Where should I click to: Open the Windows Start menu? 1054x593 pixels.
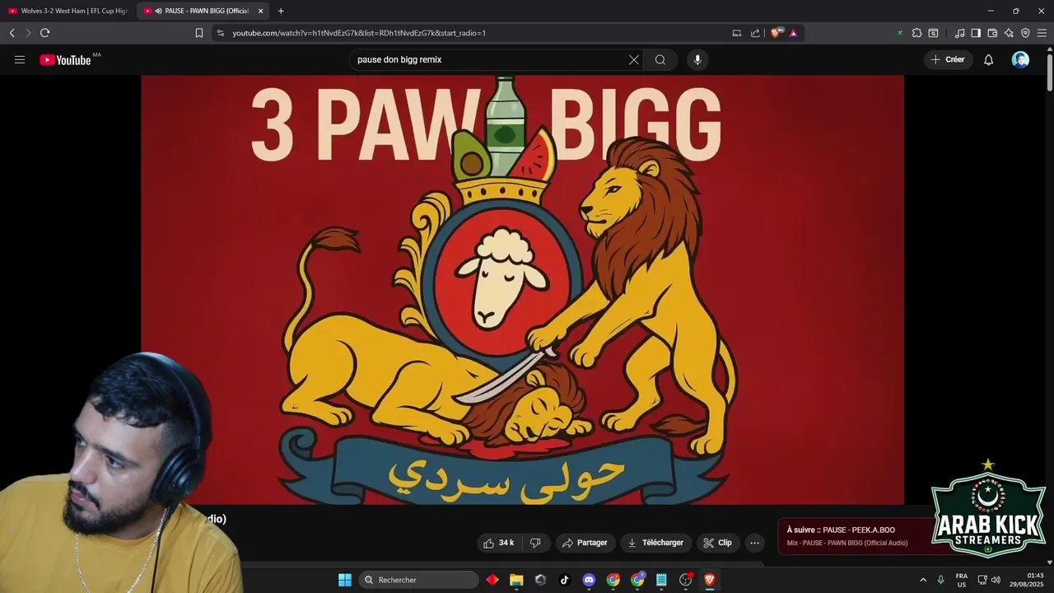(345, 580)
